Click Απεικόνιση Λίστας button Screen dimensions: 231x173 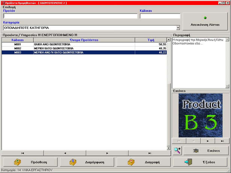205,21
